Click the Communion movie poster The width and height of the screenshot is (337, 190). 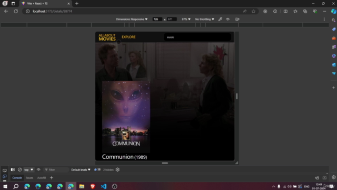tap(126, 117)
